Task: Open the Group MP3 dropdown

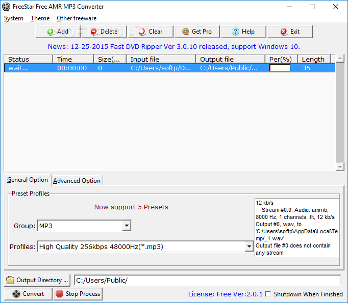Action: [x=127, y=226]
